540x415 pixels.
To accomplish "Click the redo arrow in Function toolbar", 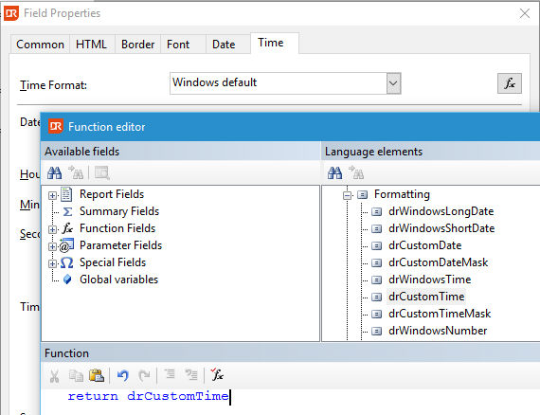I will [x=144, y=375].
